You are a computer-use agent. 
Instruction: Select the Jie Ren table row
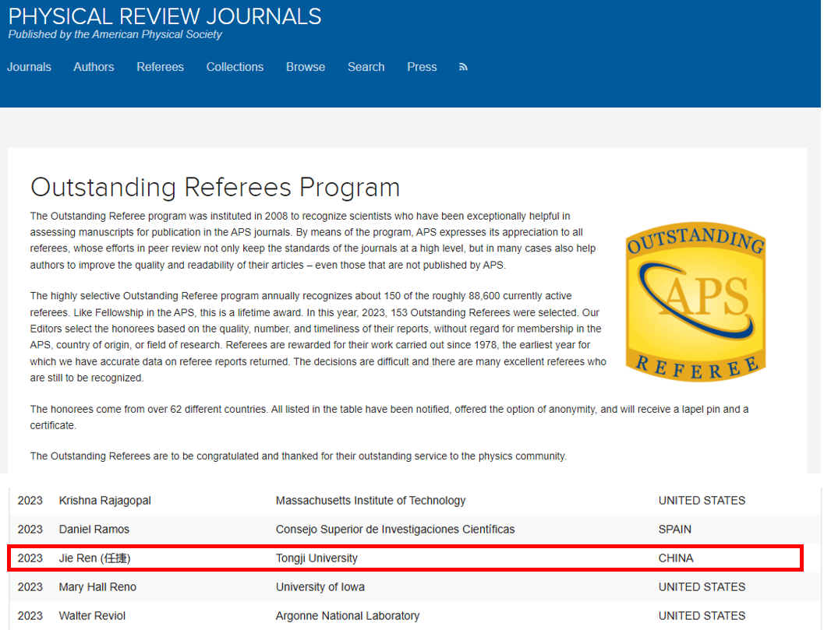point(405,558)
